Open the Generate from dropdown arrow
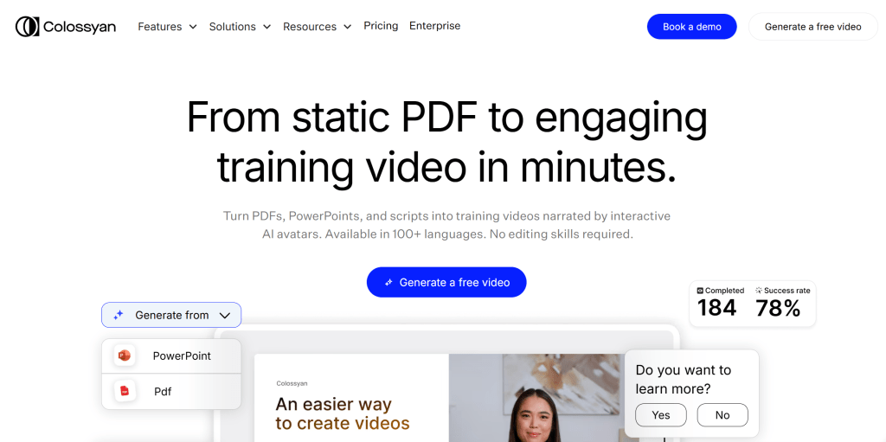The height and width of the screenshot is (442, 886). (224, 316)
